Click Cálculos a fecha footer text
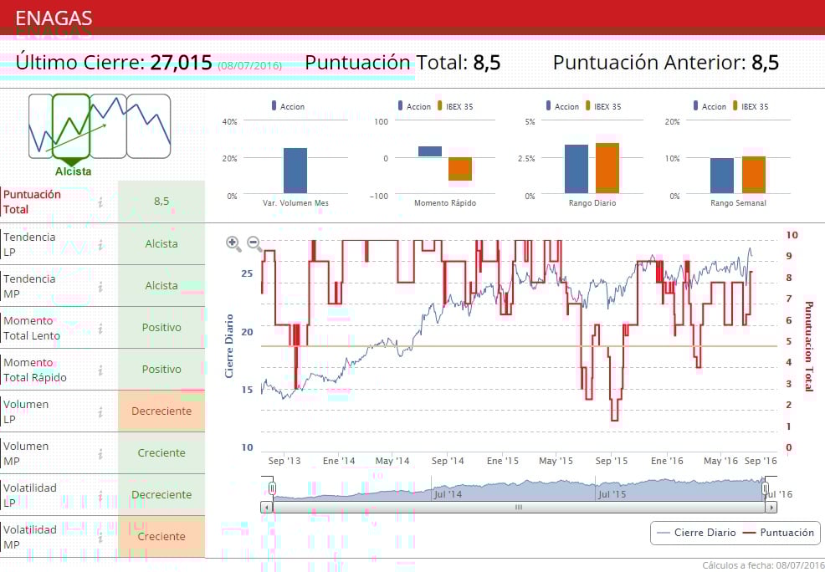The height and width of the screenshot is (572, 825). pyautogui.click(x=762, y=565)
